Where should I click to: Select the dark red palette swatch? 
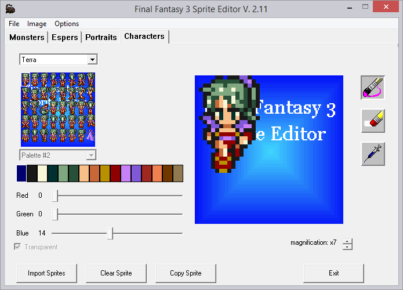point(115,173)
